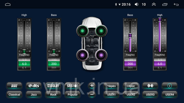The image size is (184, 103).
Task: Click the purple High slider knob
Action: [160, 20]
